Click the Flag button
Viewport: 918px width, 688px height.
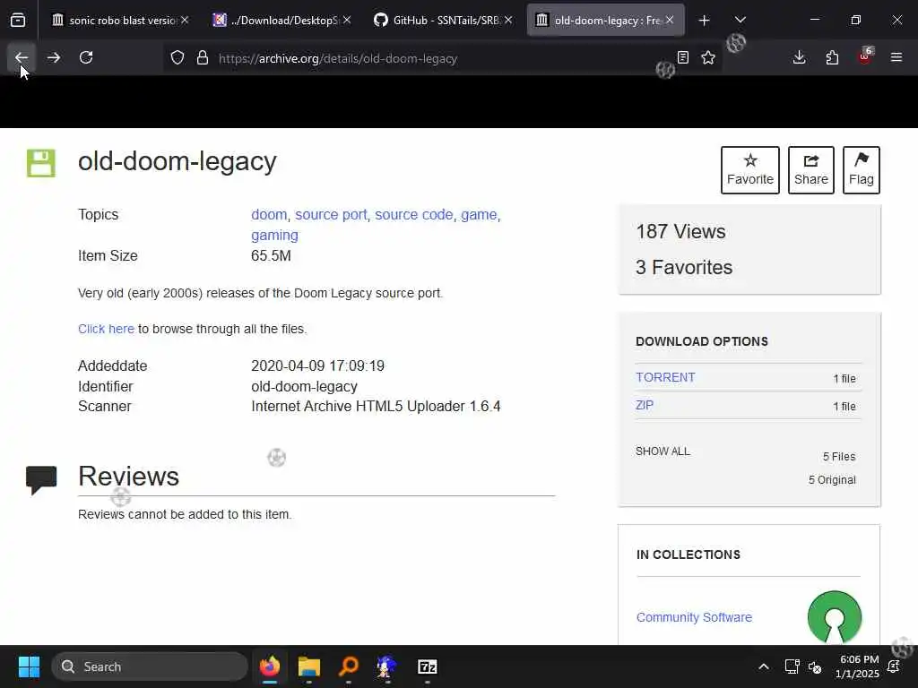[862, 170]
